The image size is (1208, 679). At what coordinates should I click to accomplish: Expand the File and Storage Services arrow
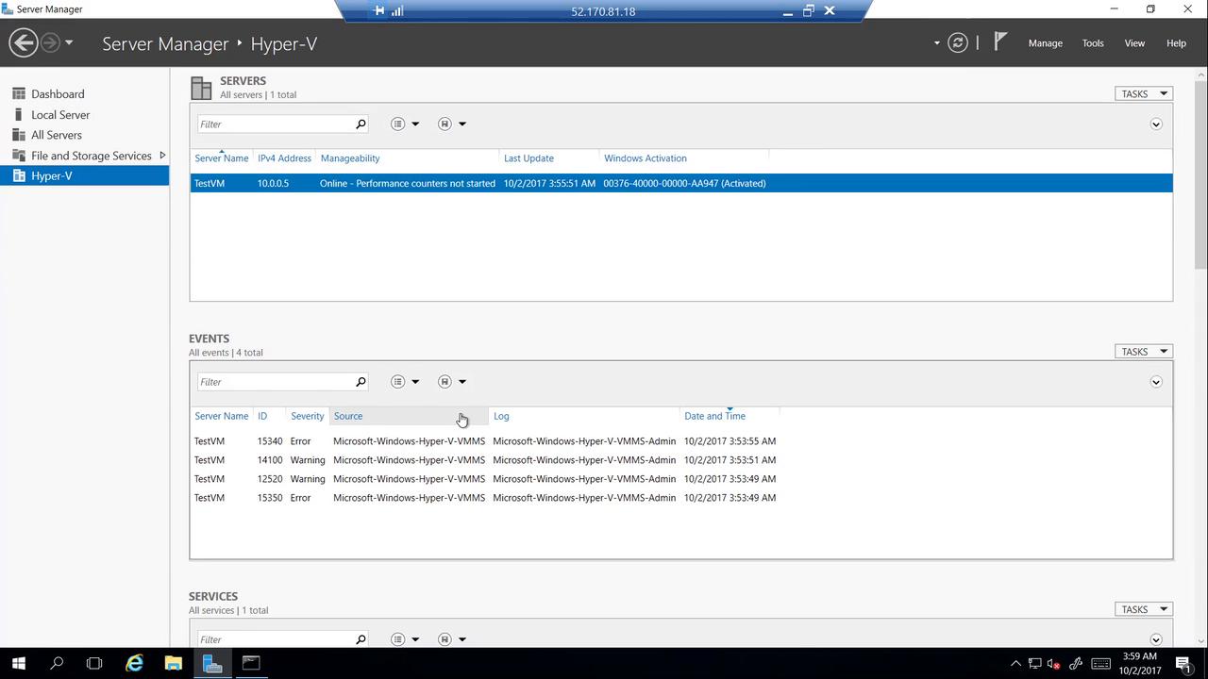pyautogui.click(x=162, y=156)
